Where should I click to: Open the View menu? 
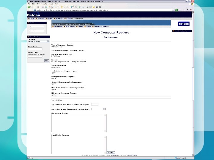38,4
